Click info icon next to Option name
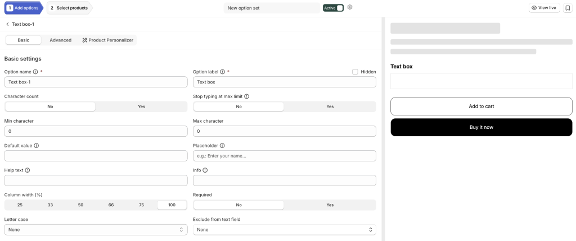 click(x=35, y=72)
